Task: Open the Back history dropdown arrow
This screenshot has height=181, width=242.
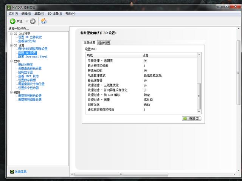Action: coord(27,21)
